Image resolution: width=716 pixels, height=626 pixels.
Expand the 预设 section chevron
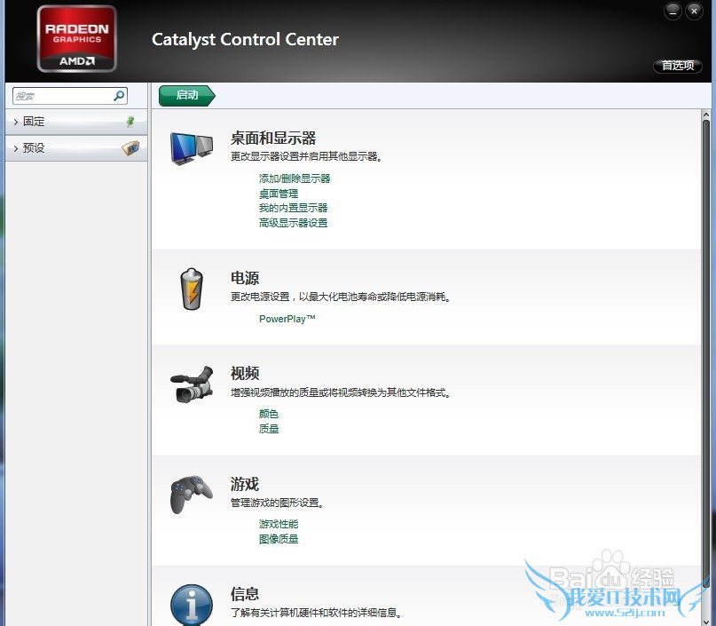[16, 148]
